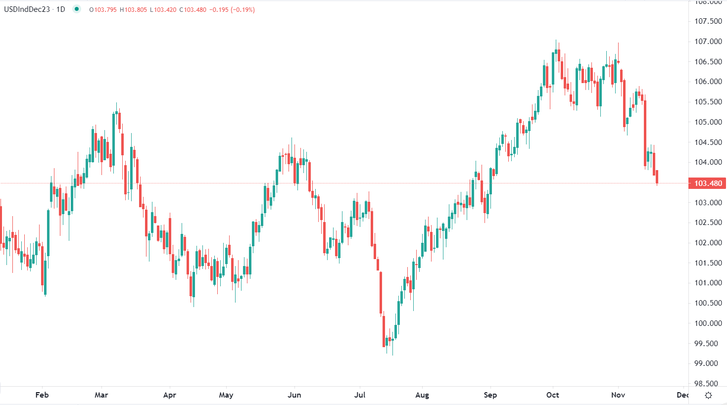Image resolution: width=727 pixels, height=405 pixels.
Task: Click the Nov label on time axis
Action: (618, 395)
